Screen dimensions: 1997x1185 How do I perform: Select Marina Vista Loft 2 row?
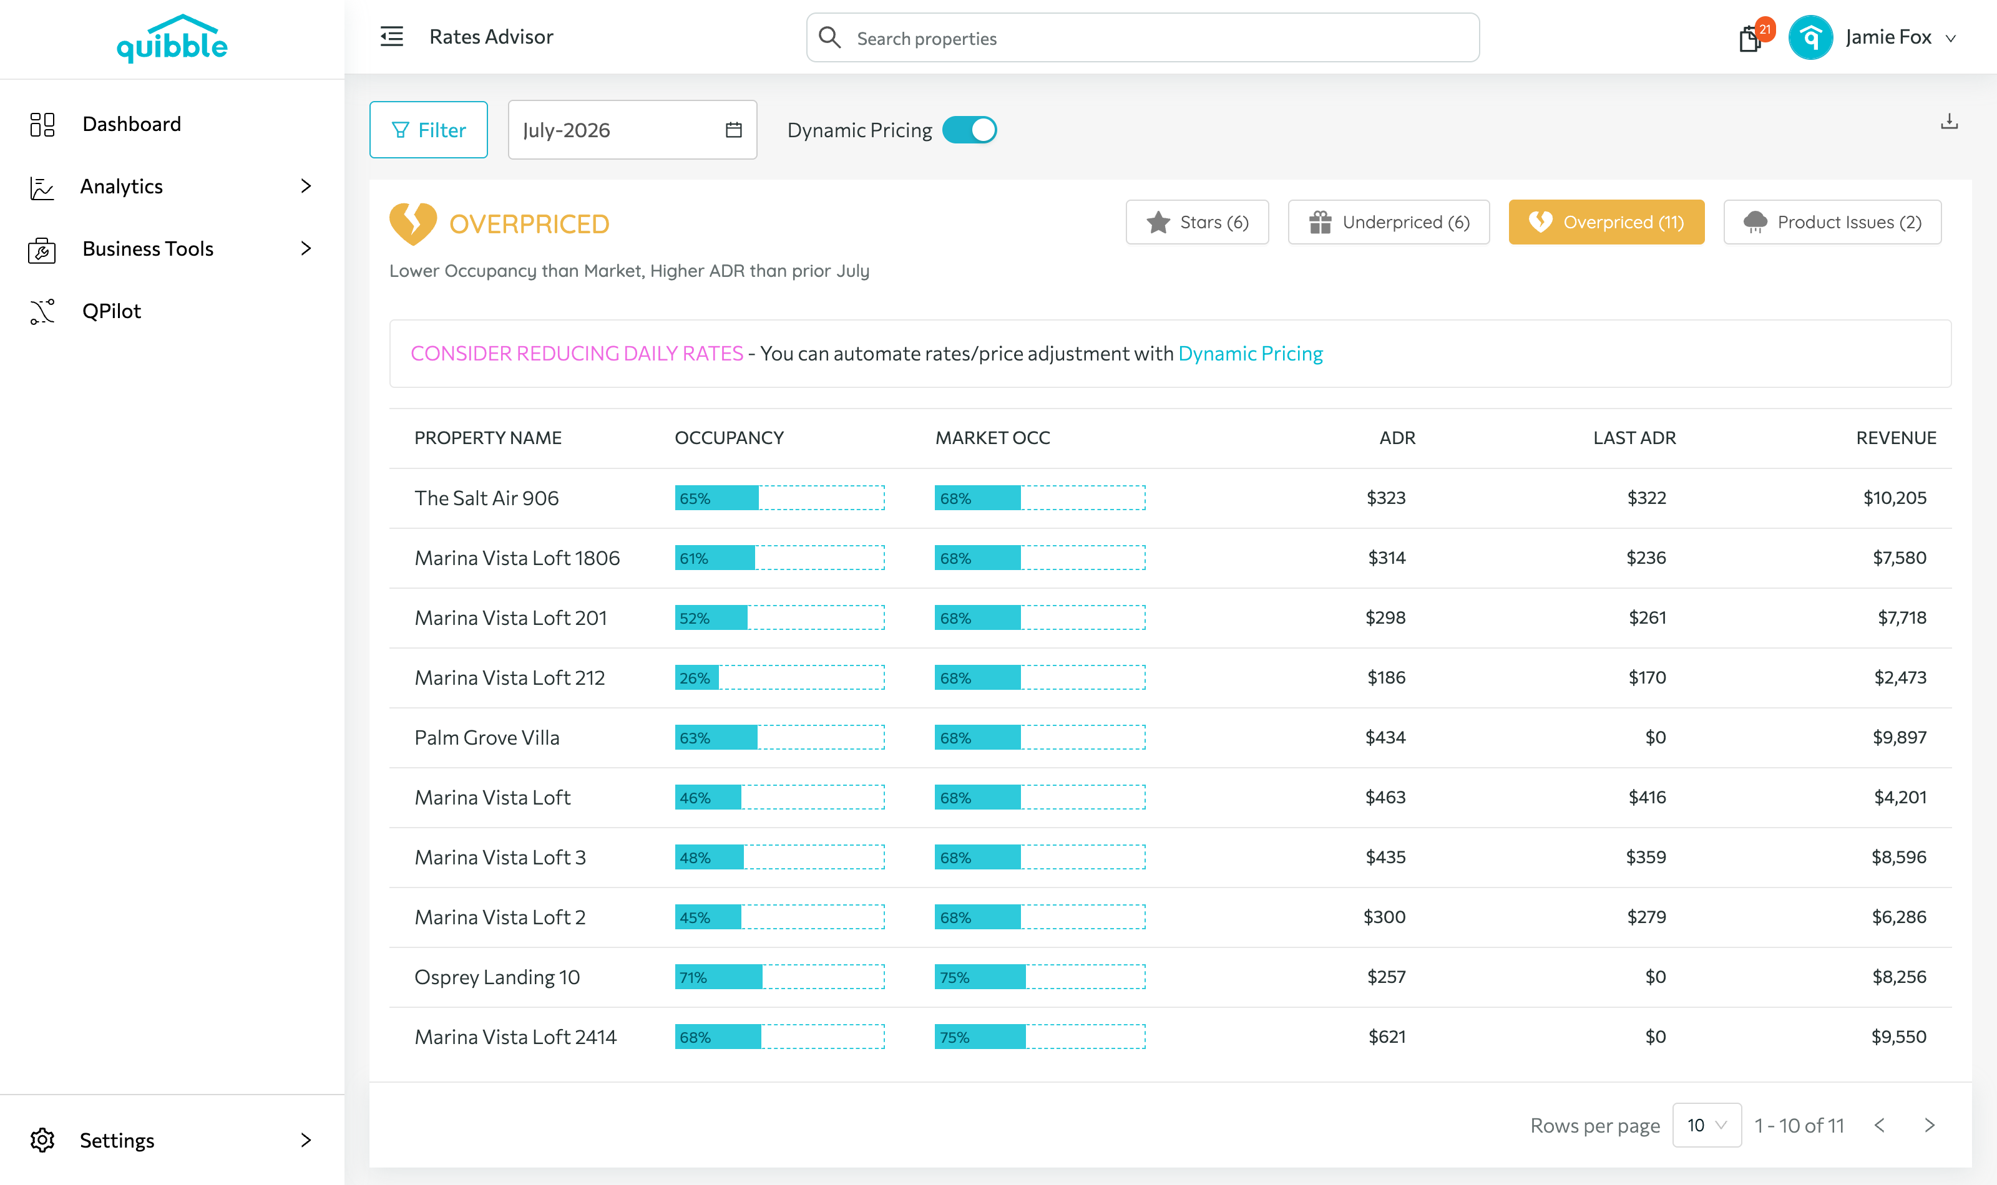tap(1170, 917)
